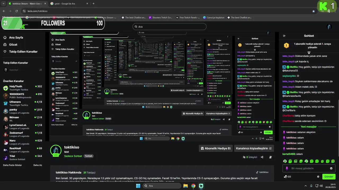Click the Turkish language tag under toktikiso

click(x=88, y=156)
